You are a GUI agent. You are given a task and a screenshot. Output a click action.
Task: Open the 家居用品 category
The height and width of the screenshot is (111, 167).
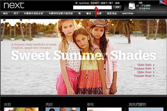tap(112, 13)
